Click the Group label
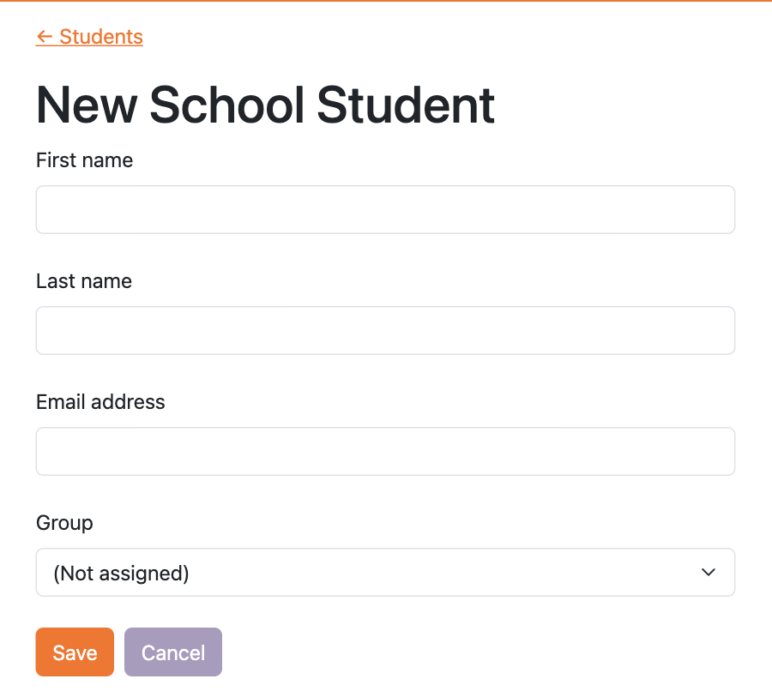Viewport: 772px width, 697px height. [x=64, y=523]
